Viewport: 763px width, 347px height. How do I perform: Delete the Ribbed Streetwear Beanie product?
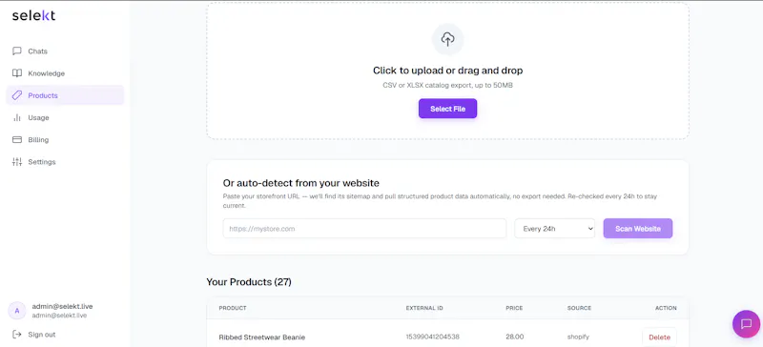point(659,337)
